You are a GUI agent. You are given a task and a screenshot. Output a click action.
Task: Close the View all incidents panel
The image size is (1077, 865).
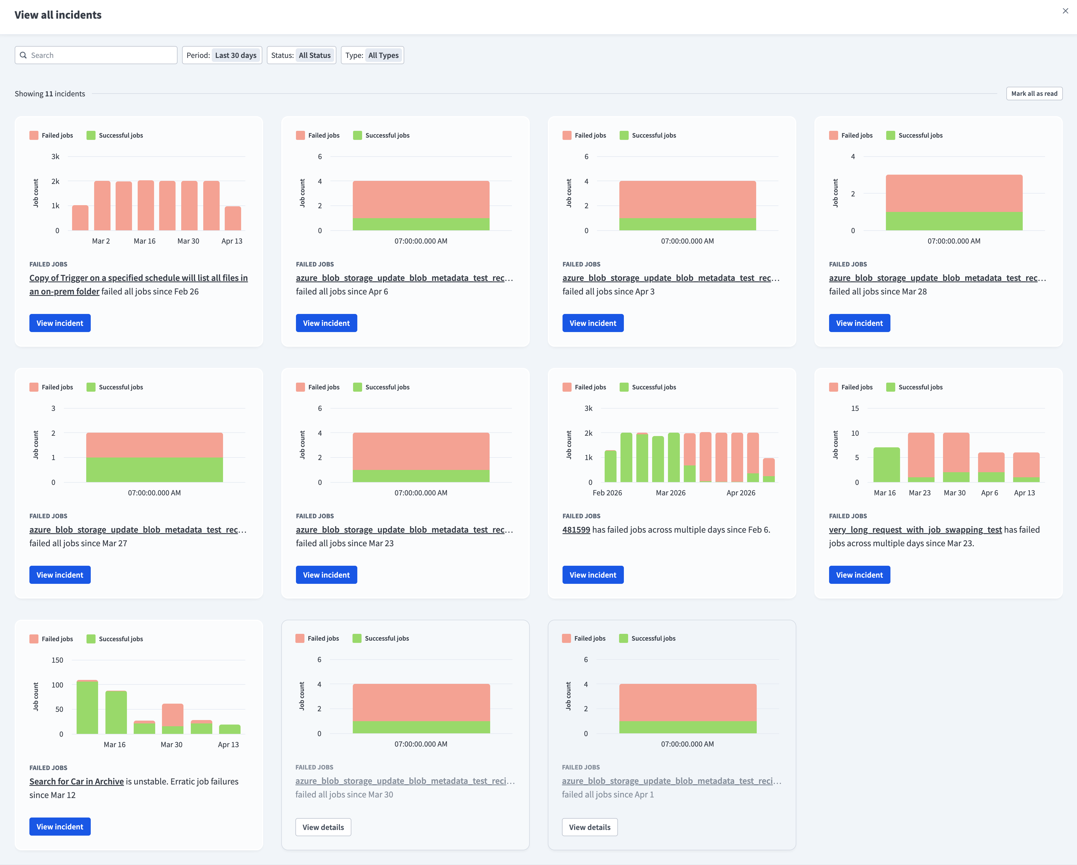pyautogui.click(x=1065, y=11)
